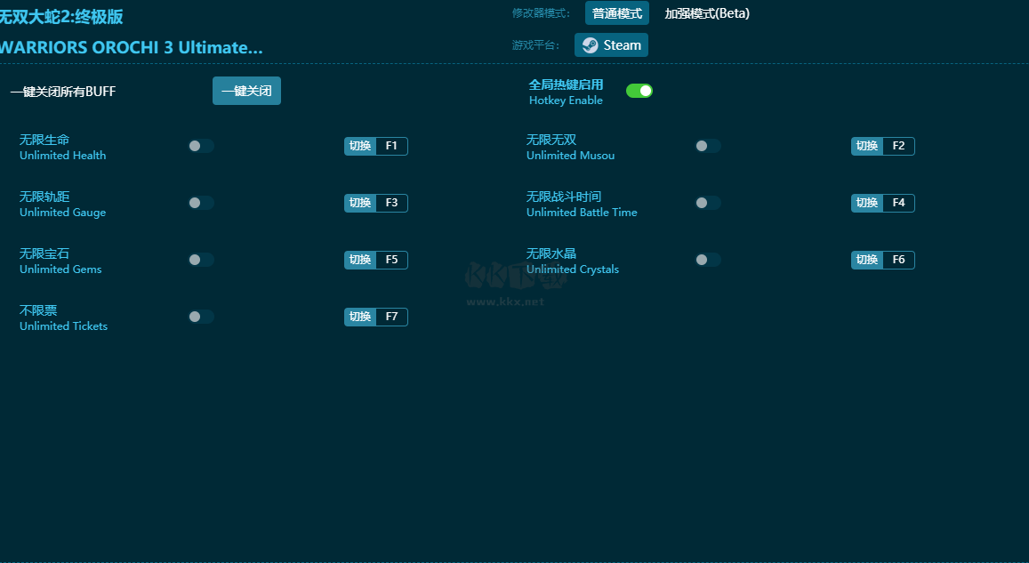Click 切换 button for F3 hotkey
Screen dimensions: 1029x563
(360, 203)
